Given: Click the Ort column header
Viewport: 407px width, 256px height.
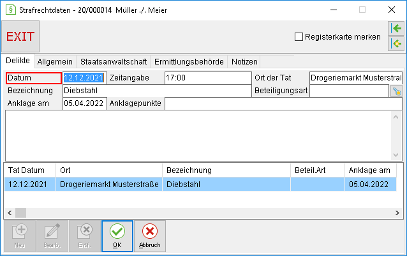Looking at the screenshot, I should pos(109,170).
